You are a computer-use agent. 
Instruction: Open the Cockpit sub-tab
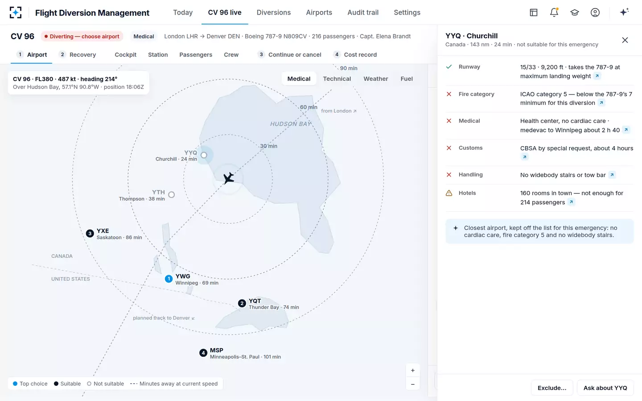coord(126,55)
